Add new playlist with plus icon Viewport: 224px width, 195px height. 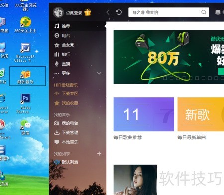99,154
